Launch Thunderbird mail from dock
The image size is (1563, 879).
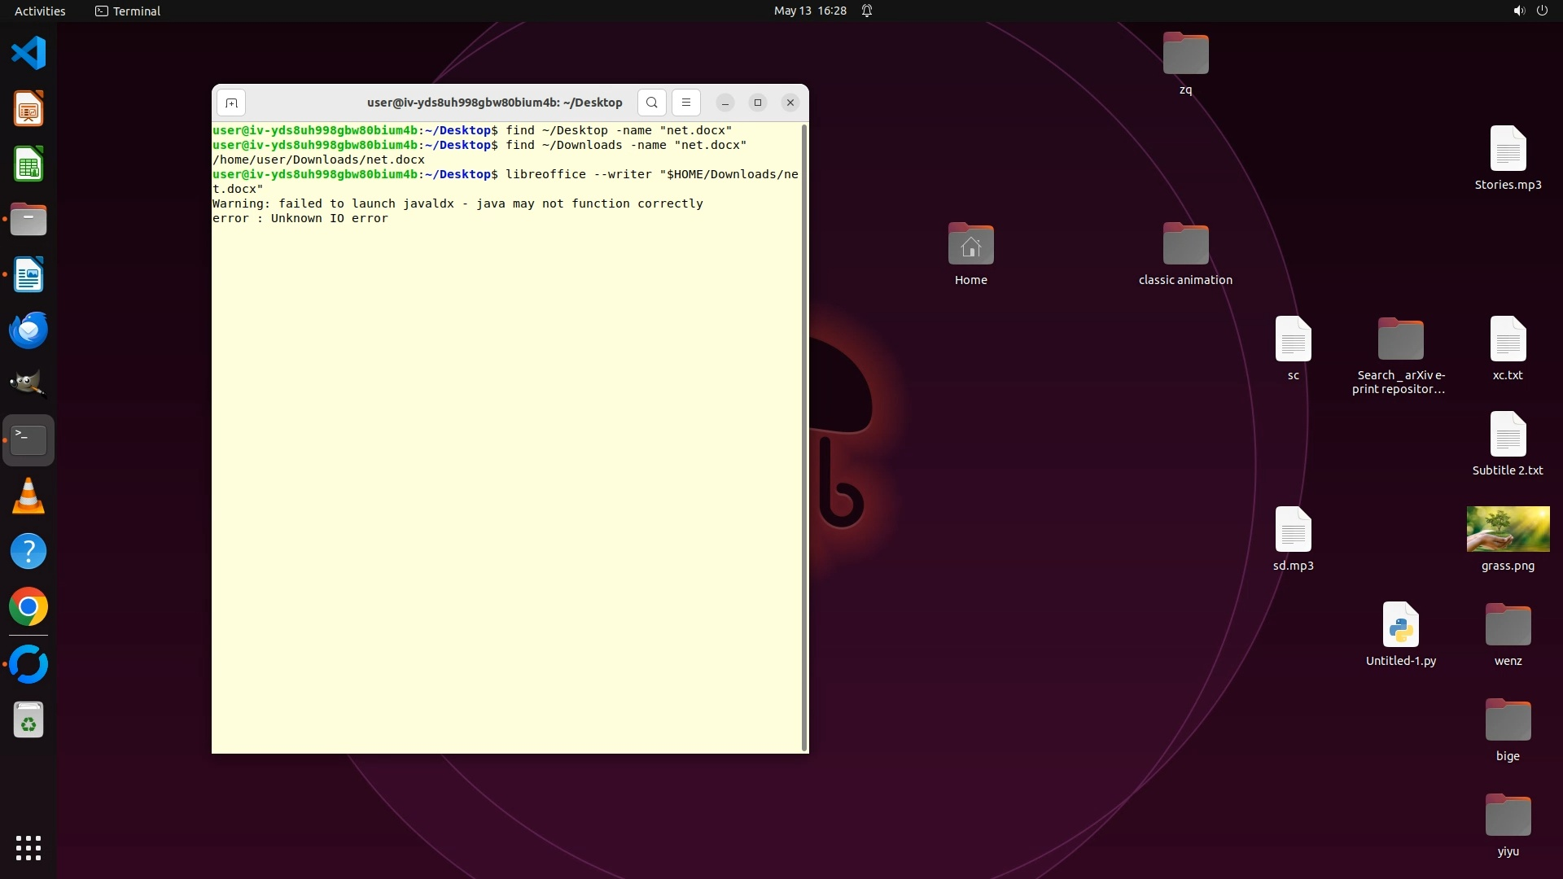28,330
